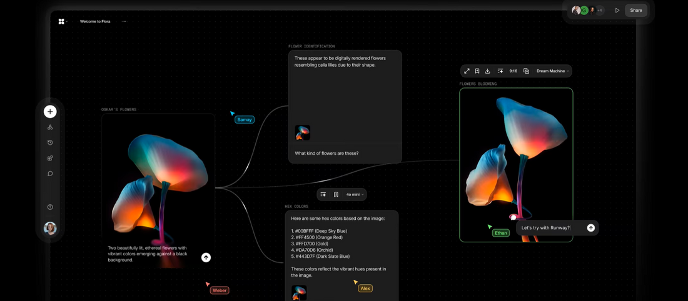Click the help question mark icon
The width and height of the screenshot is (688, 301).
[x=50, y=207]
